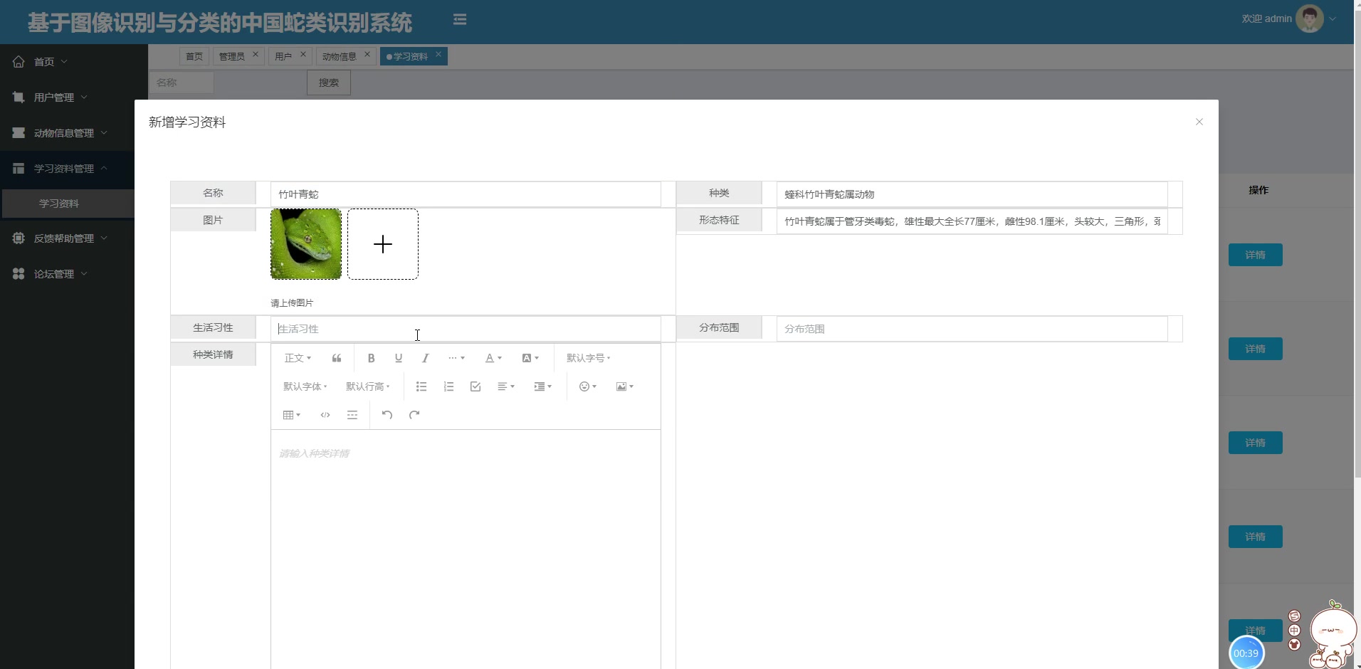This screenshot has width=1361, height=669.
Task: Open the admin avatar menu
Action: (x=1309, y=19)
